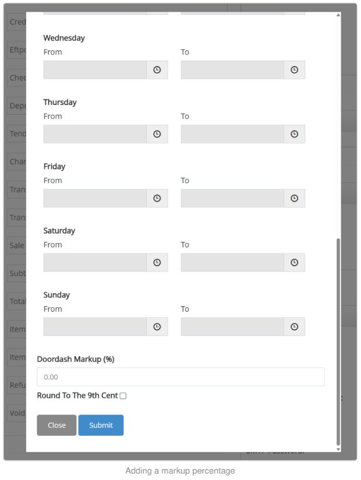This screenshot has height=480, width=361.
Task: Click the Thursday heading text
Action: 60,102
